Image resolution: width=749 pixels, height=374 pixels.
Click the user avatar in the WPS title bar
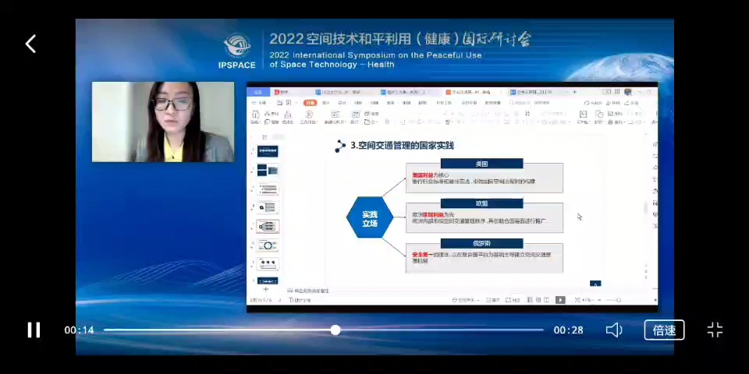point(627,92)
